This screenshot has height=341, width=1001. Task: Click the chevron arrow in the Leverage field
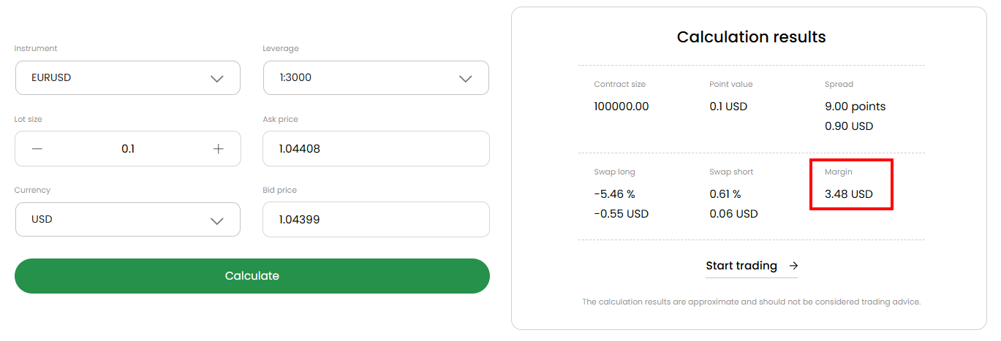[x=465, y=78]
